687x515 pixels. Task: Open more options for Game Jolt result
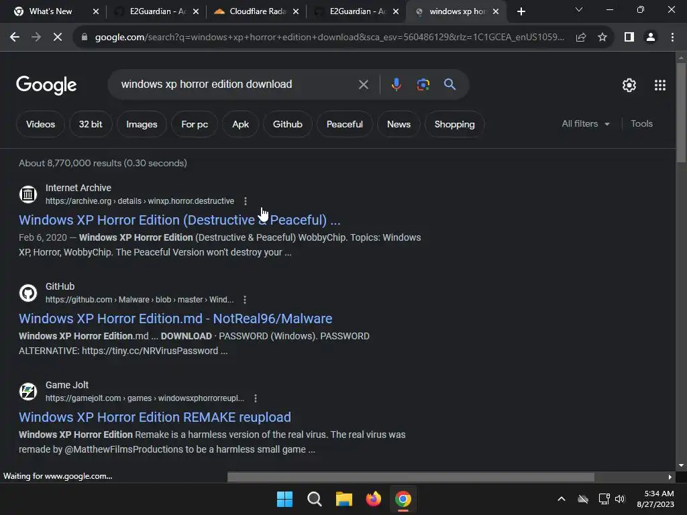pyautogui.click(x=256, y=398)
